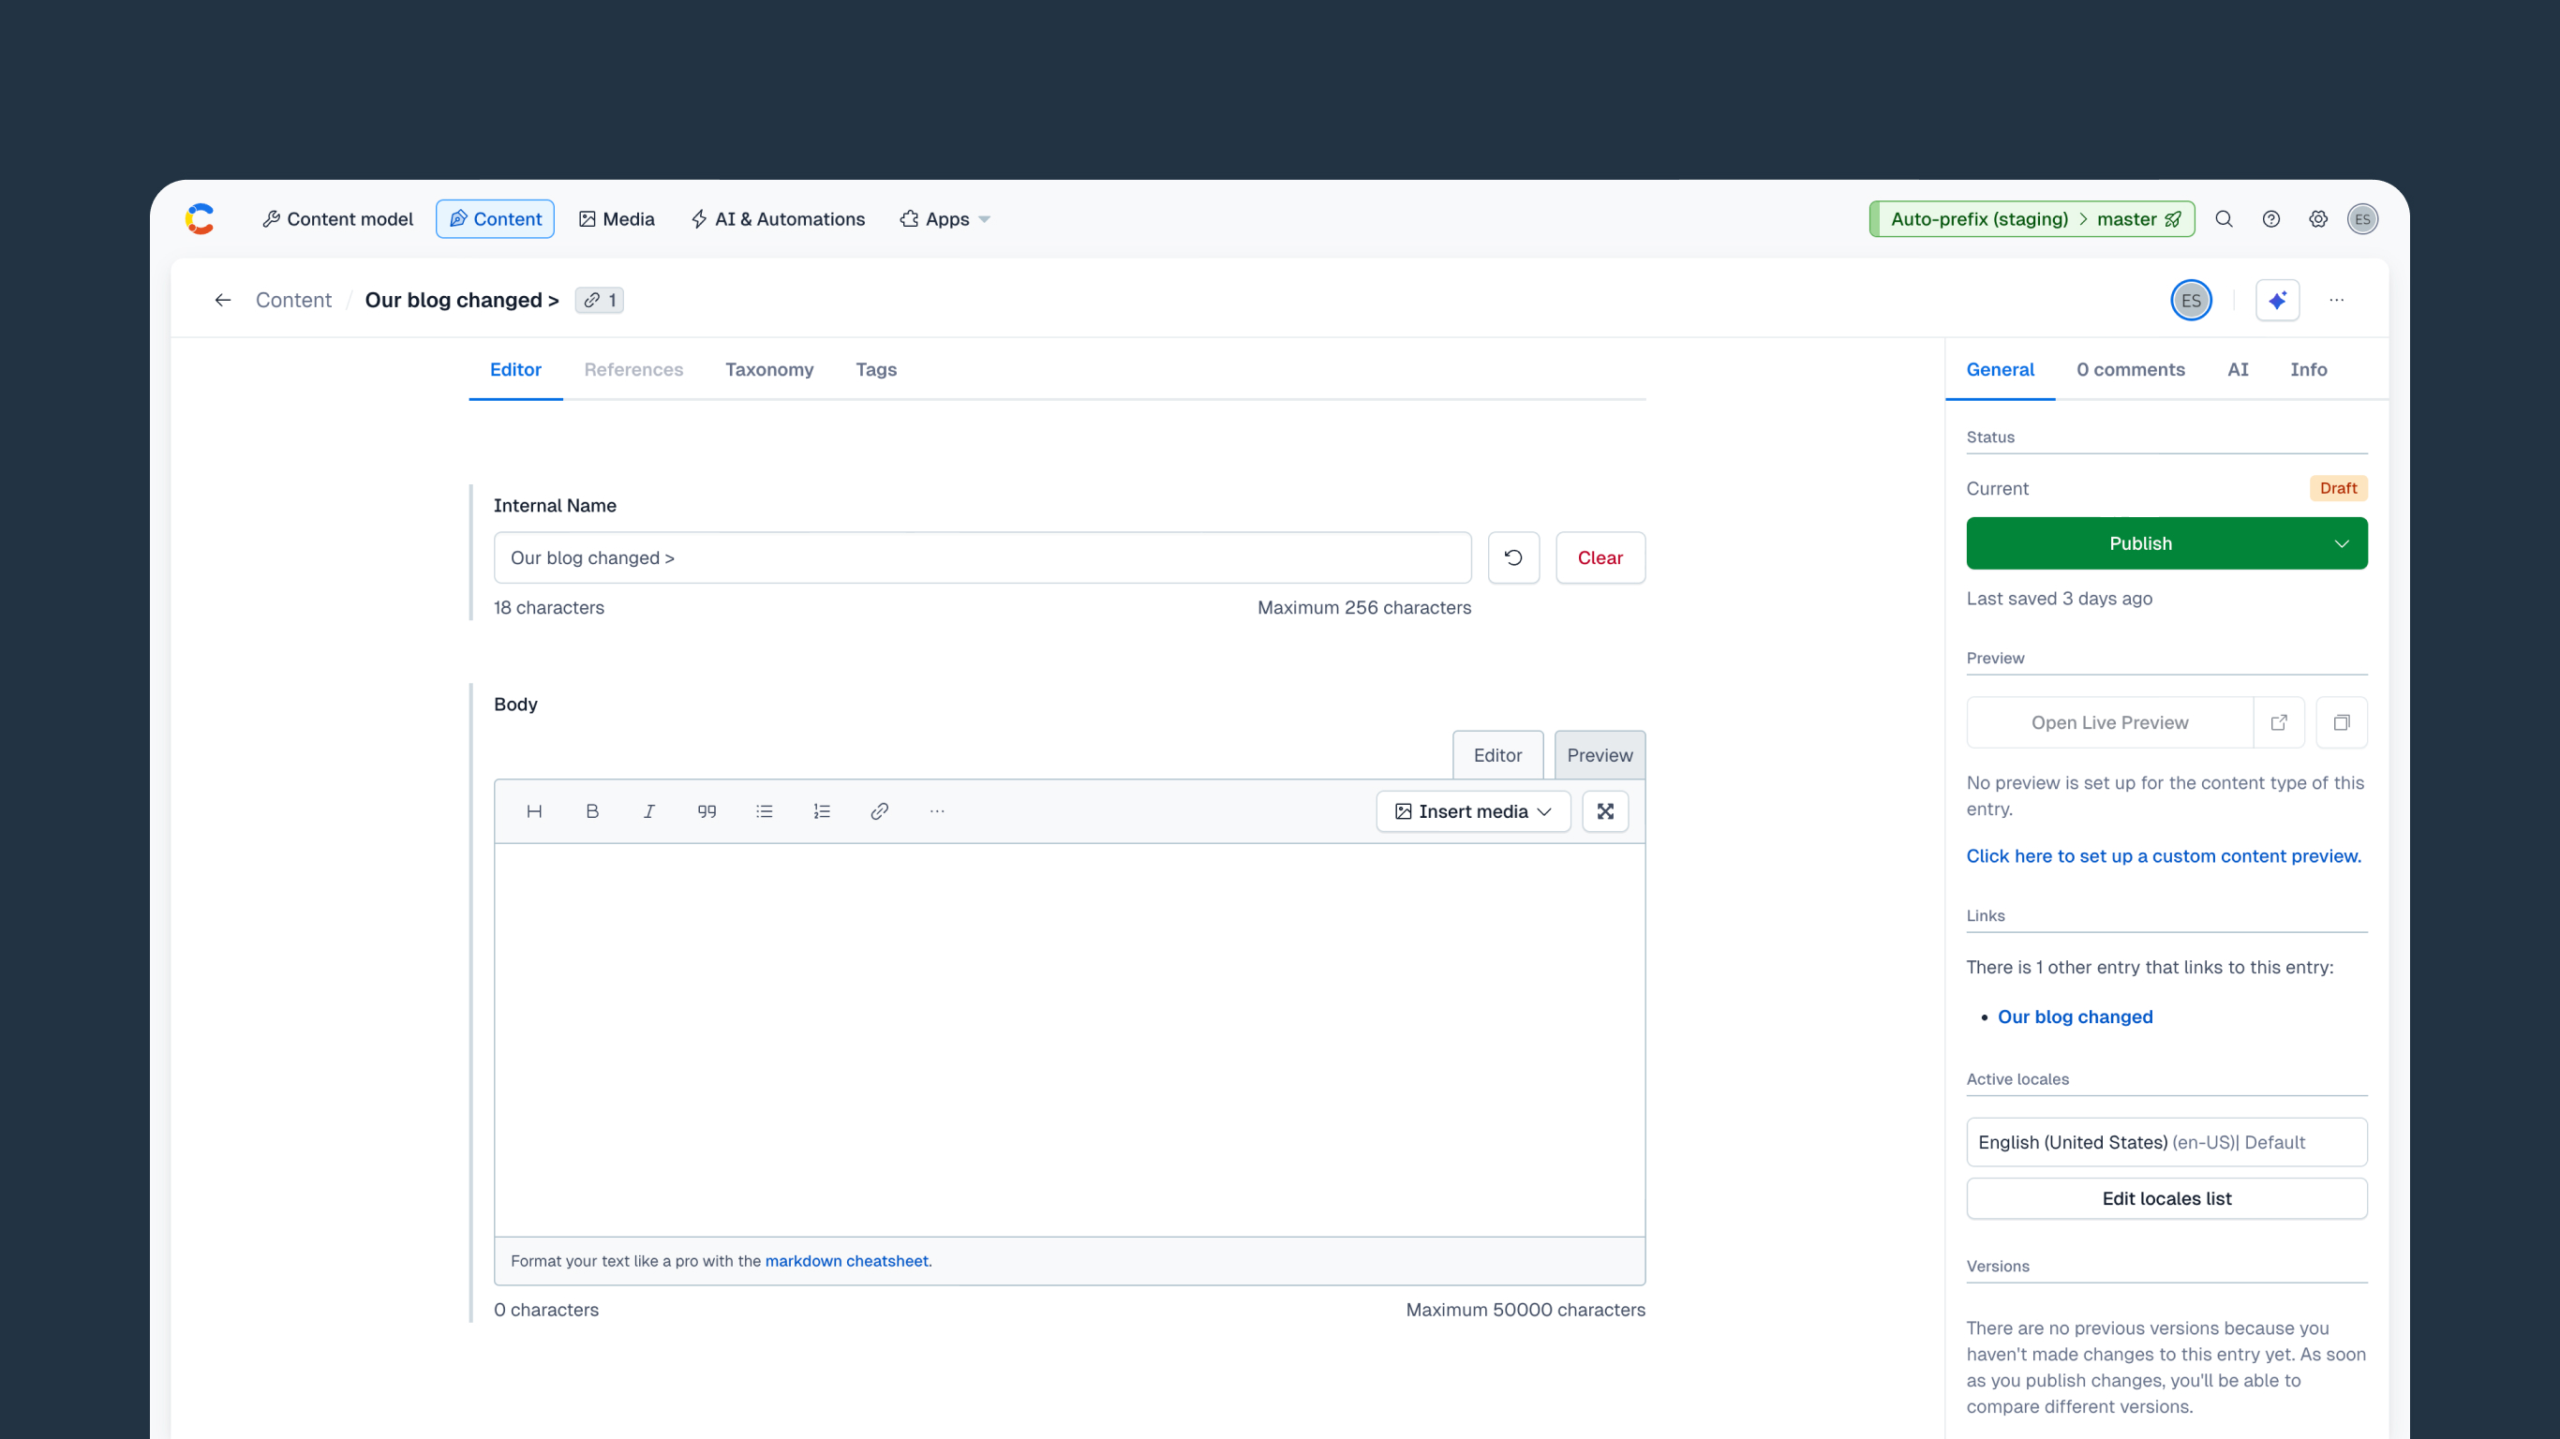Click the Edit locales list button
Image resolution: width=2560 pixels, height=1439 pixels.
[2166, 1198]
